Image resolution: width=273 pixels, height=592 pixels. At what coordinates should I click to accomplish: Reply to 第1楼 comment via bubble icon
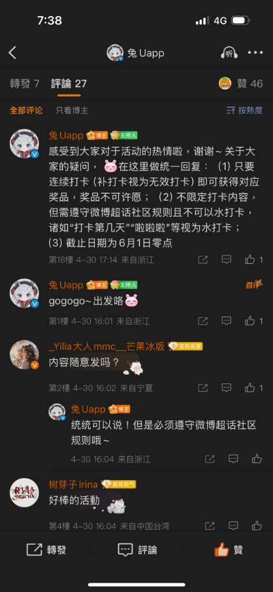pos(226,321)
